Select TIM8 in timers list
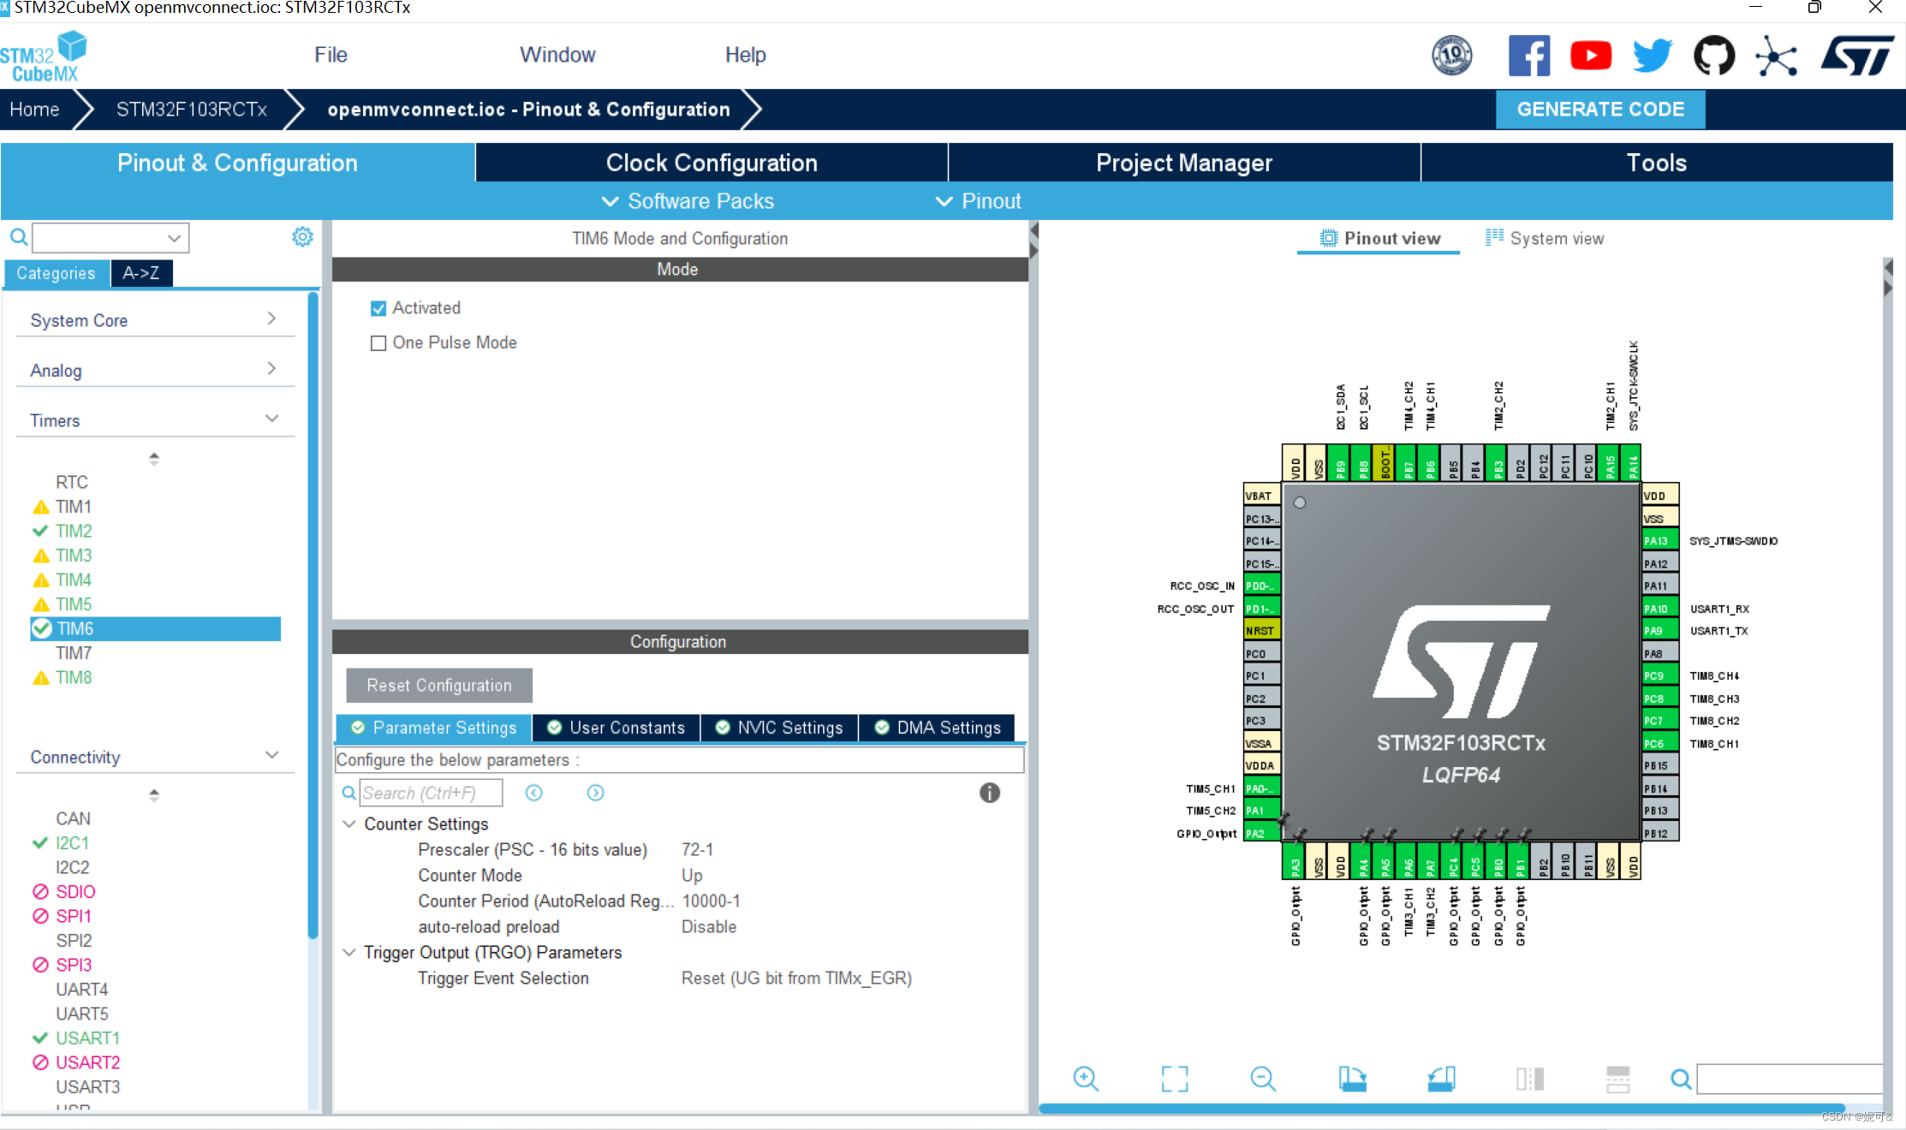This screenshot has width=1906, height=1130. 74,677
